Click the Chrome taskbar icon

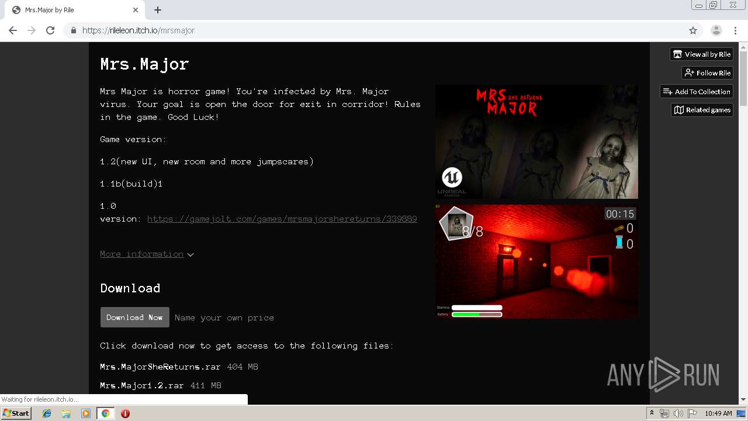tap(106, 413)
